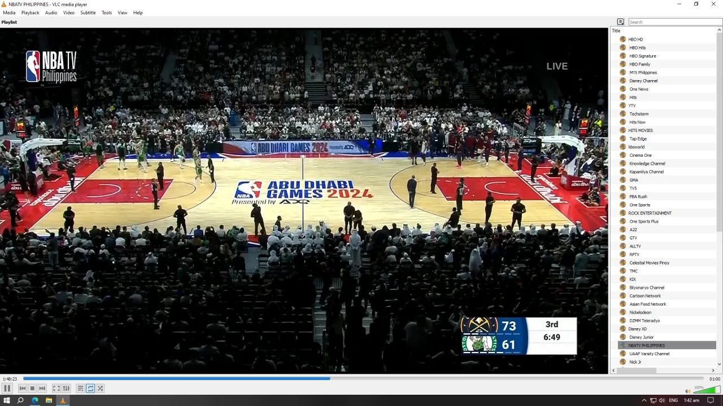Open the Windows Start menu
Viewport: 723px width, 406px height.
7,400
